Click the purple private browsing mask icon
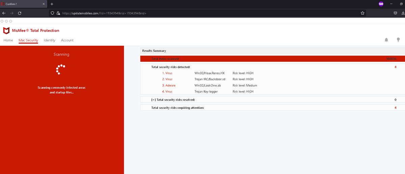This screenshot has height=174, width=405. click(x=381, y=4)
